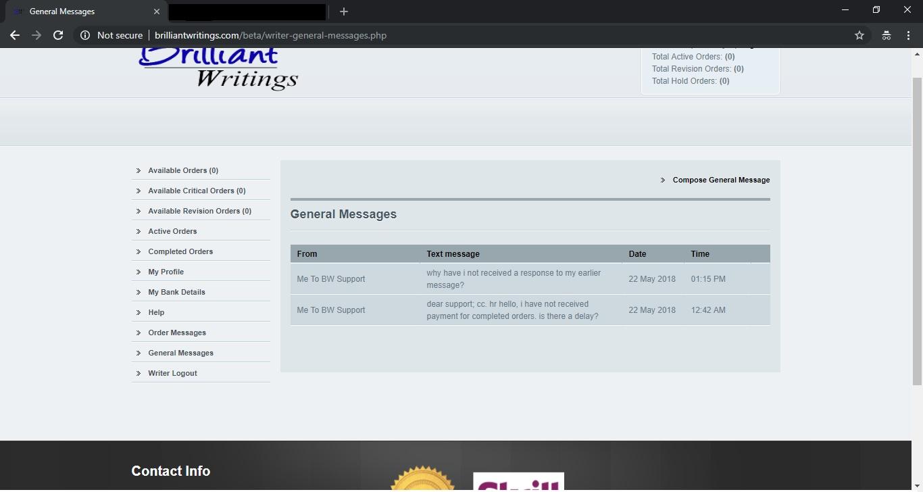Click the page's vertical scrollbar

click(917, 231)
